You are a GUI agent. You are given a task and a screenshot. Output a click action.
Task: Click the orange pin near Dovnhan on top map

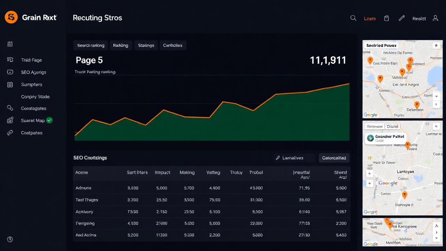(417, 104)
